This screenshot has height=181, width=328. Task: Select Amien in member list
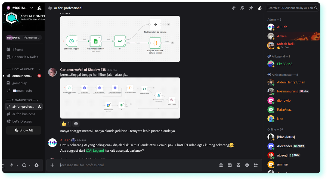coord(292,36)
